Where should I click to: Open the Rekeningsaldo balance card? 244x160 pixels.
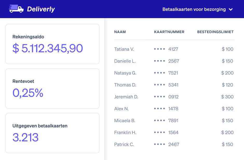52,44
